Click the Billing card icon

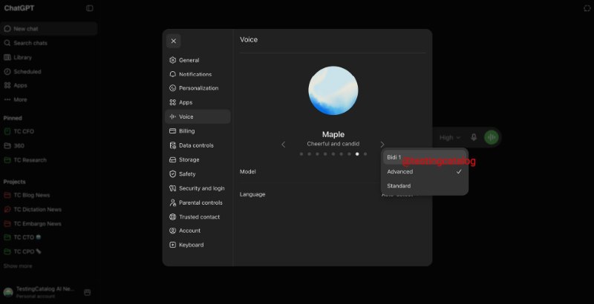(173, 130)
